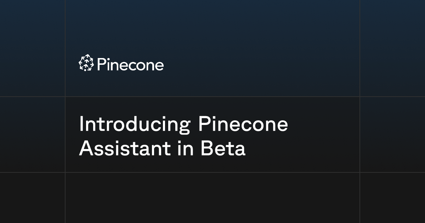This screenshot has width=425, height=223.
Task: Click the empty grid cell right of headline
Action: coord(392,135)
